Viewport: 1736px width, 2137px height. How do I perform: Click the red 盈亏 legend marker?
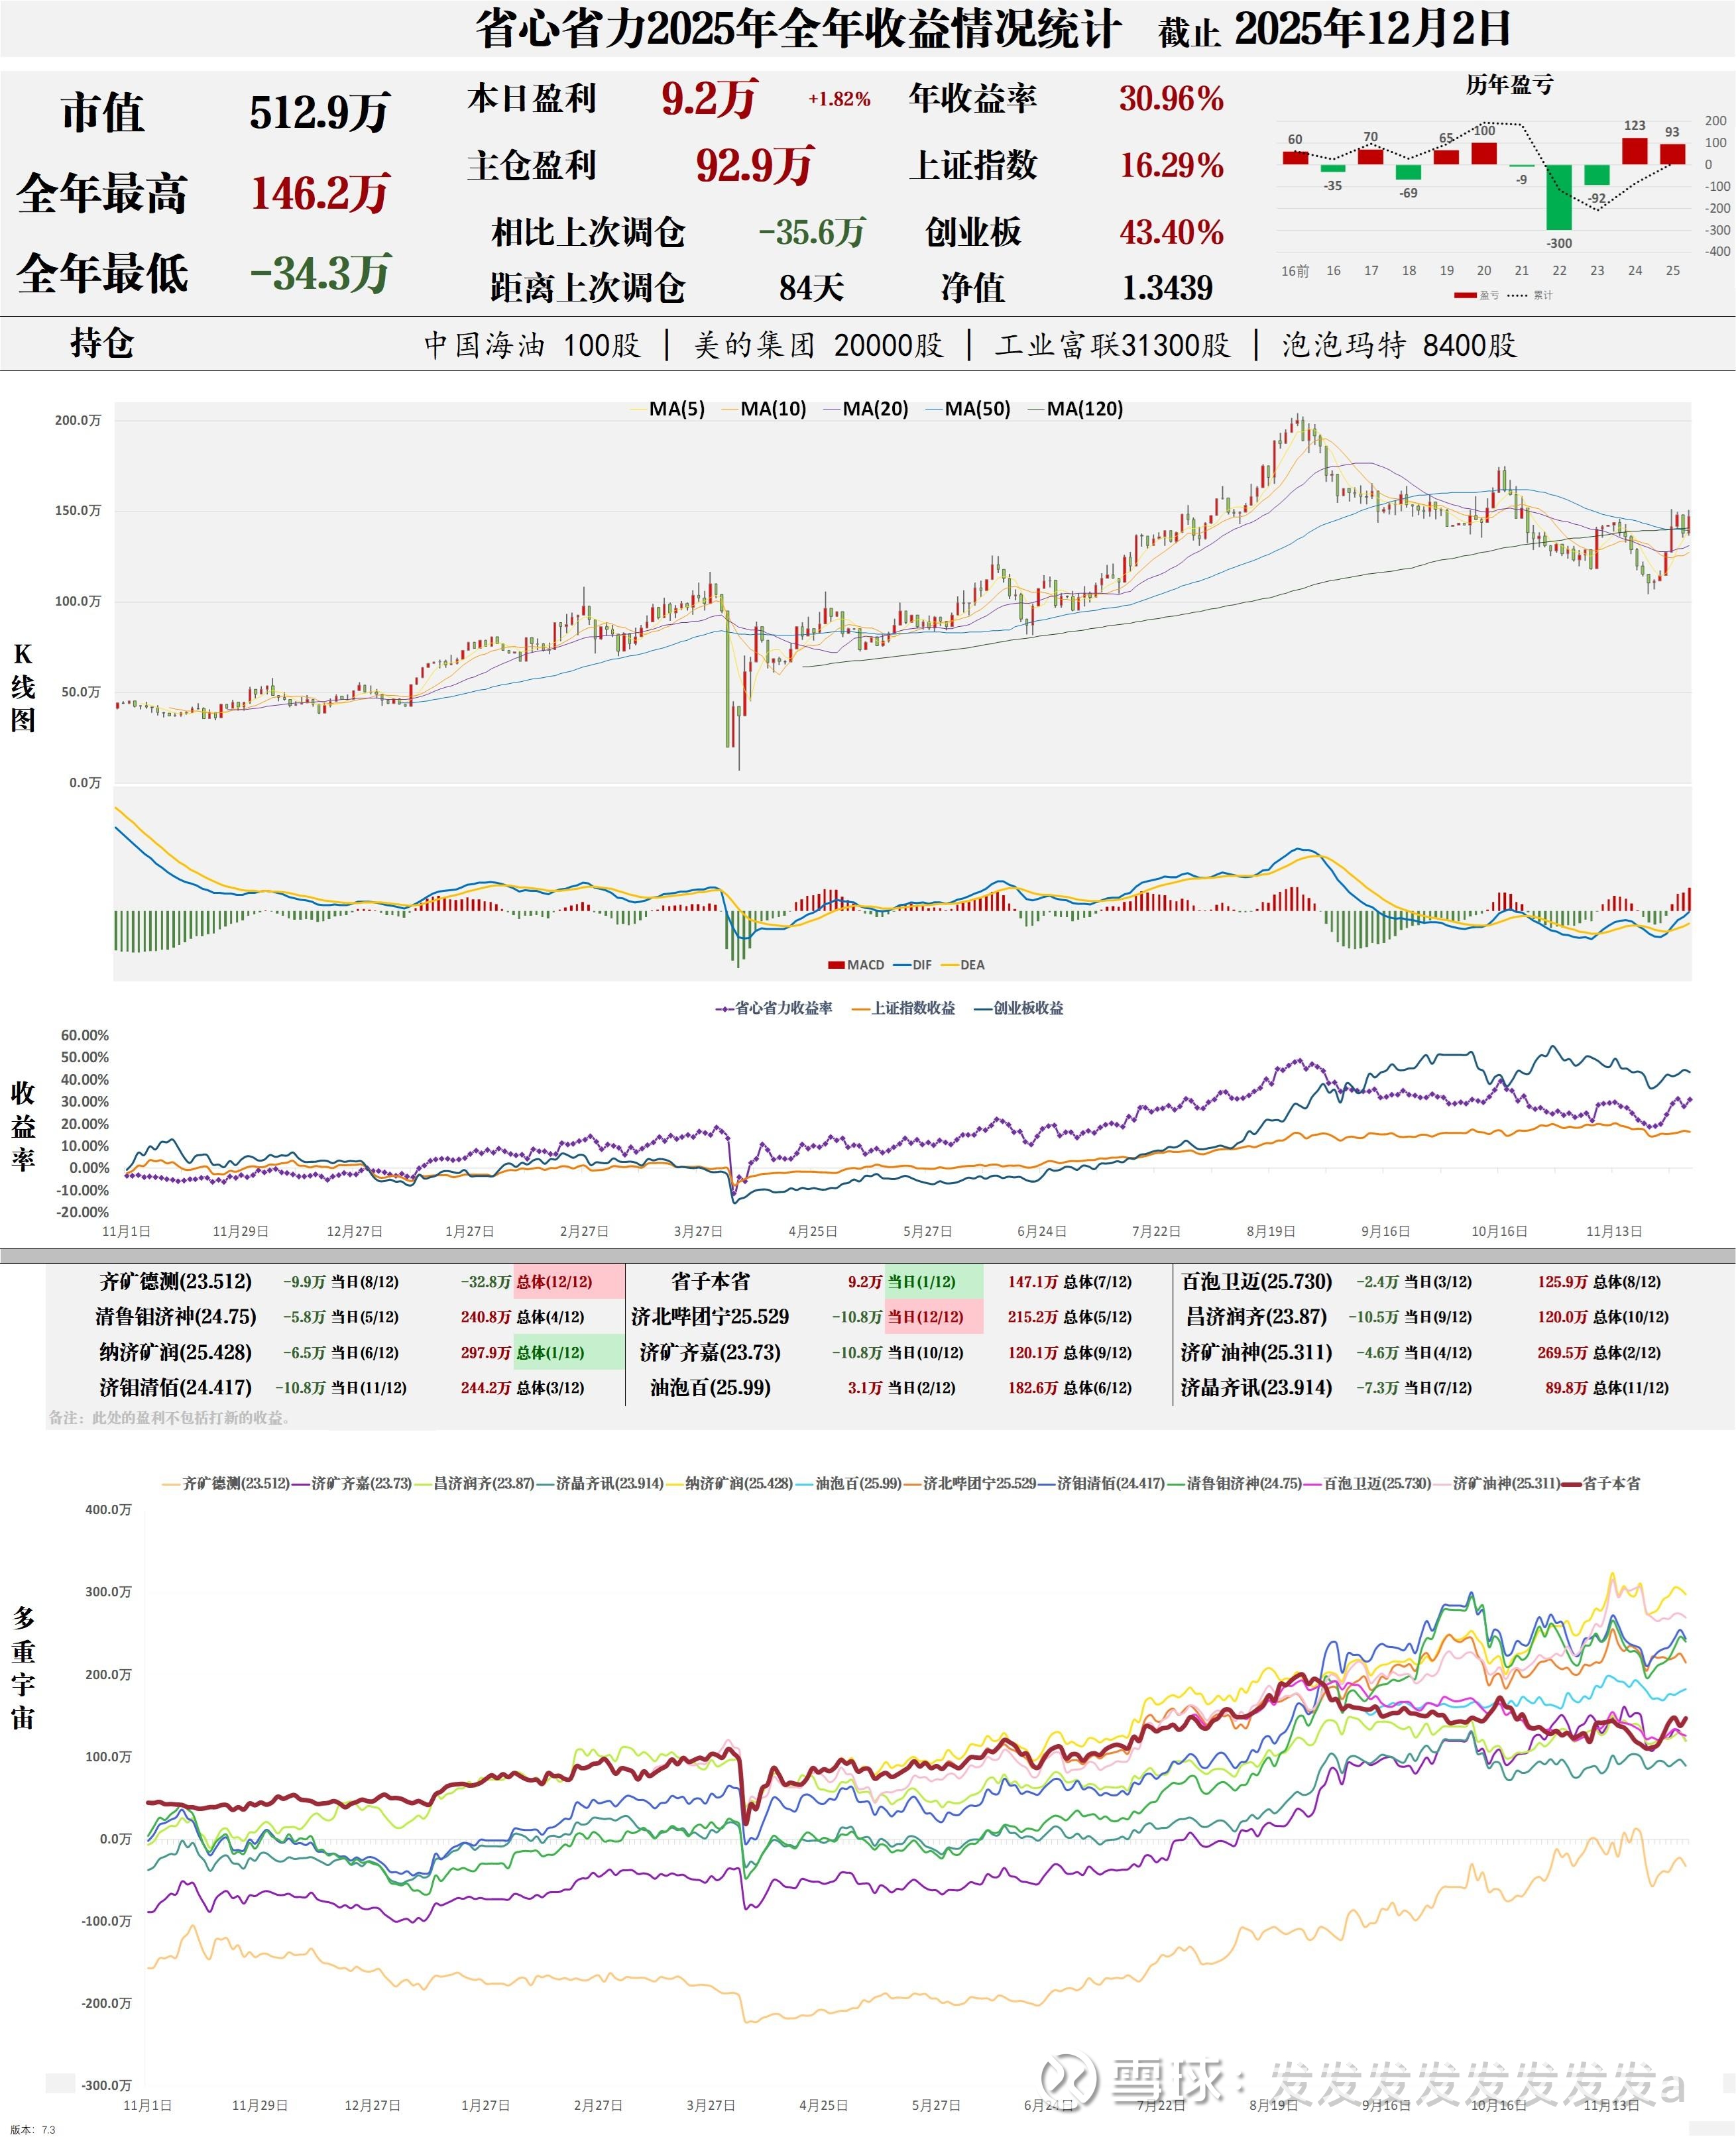(x=1465, y=295)
